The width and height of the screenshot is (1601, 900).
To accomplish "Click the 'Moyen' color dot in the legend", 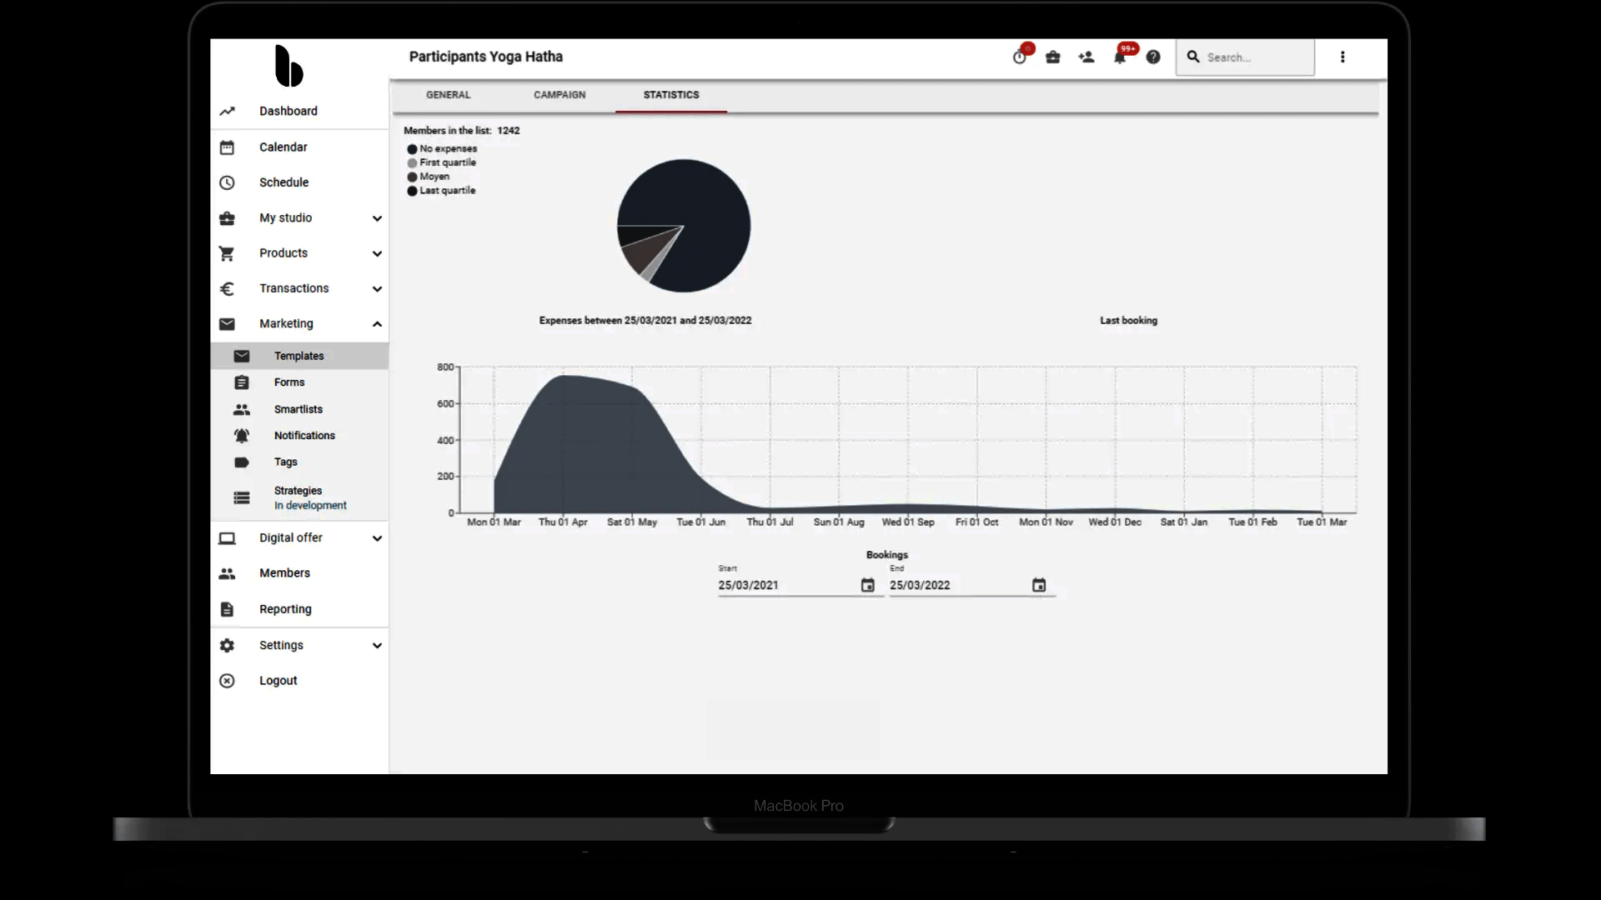I will pos(411,177).
